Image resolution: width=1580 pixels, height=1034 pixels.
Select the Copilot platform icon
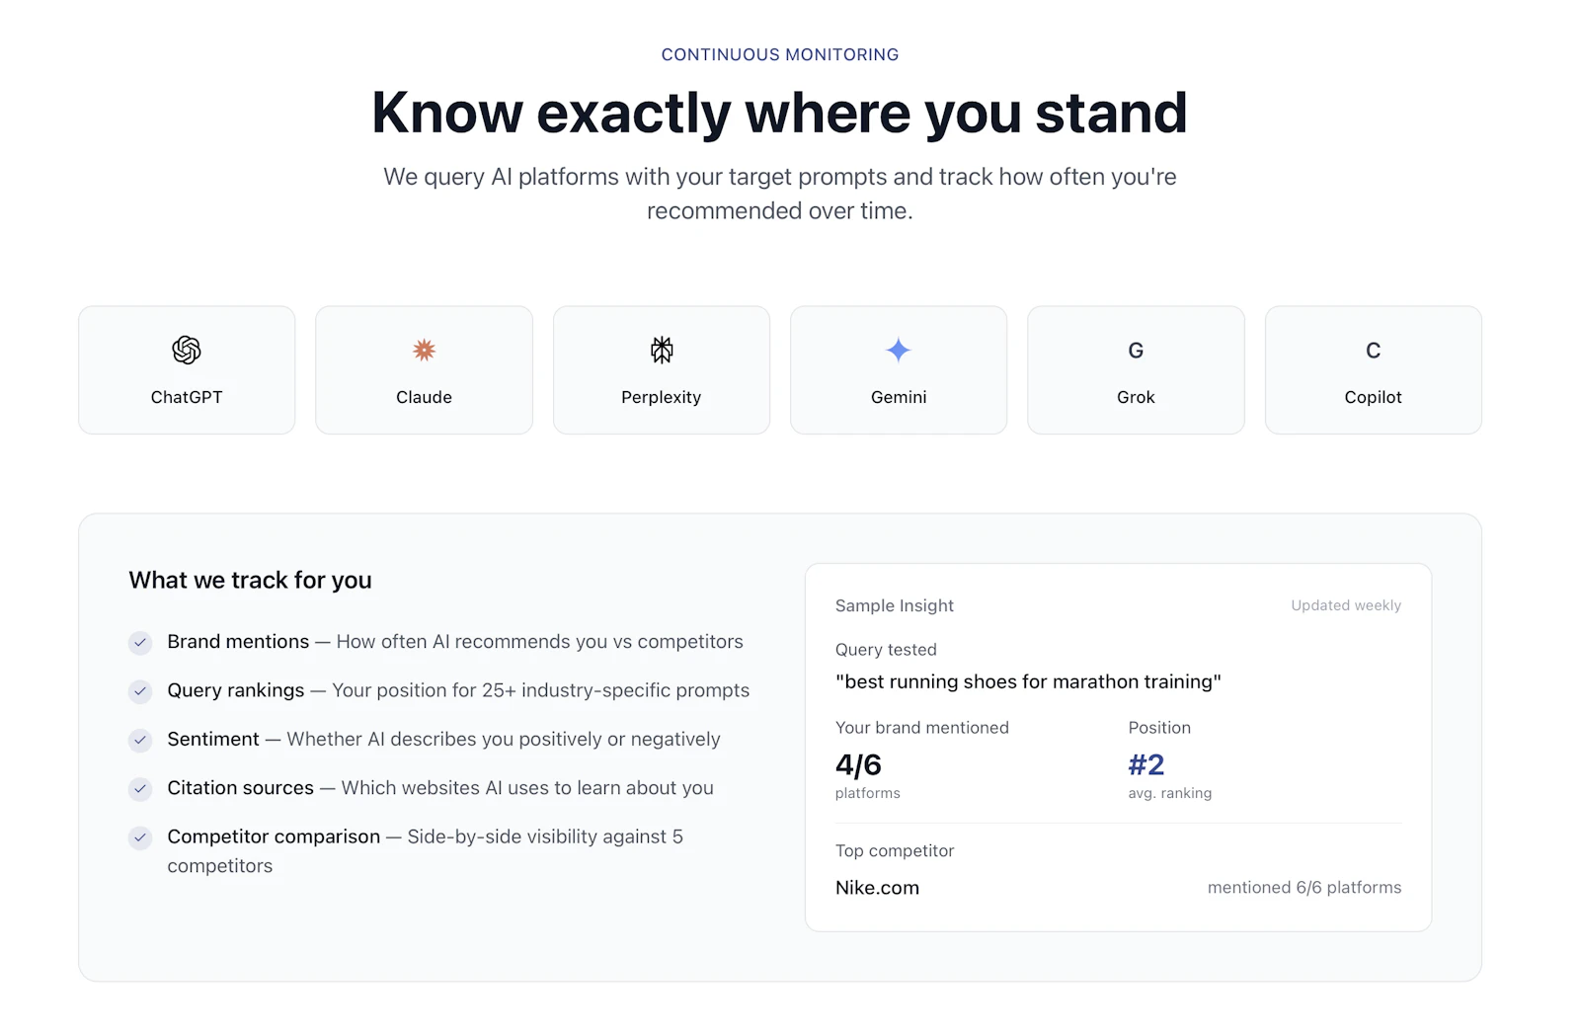tap(1373, 350)
